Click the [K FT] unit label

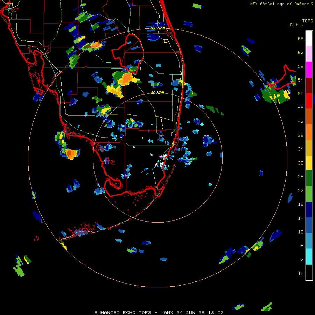coord(296,24)
